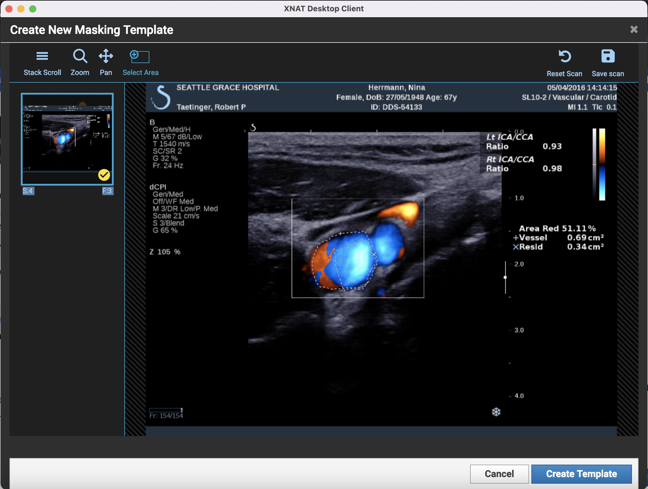Click the patient name Herrmann, Nina
This screenshot has height=489, width=648.
tap(397, 87)
